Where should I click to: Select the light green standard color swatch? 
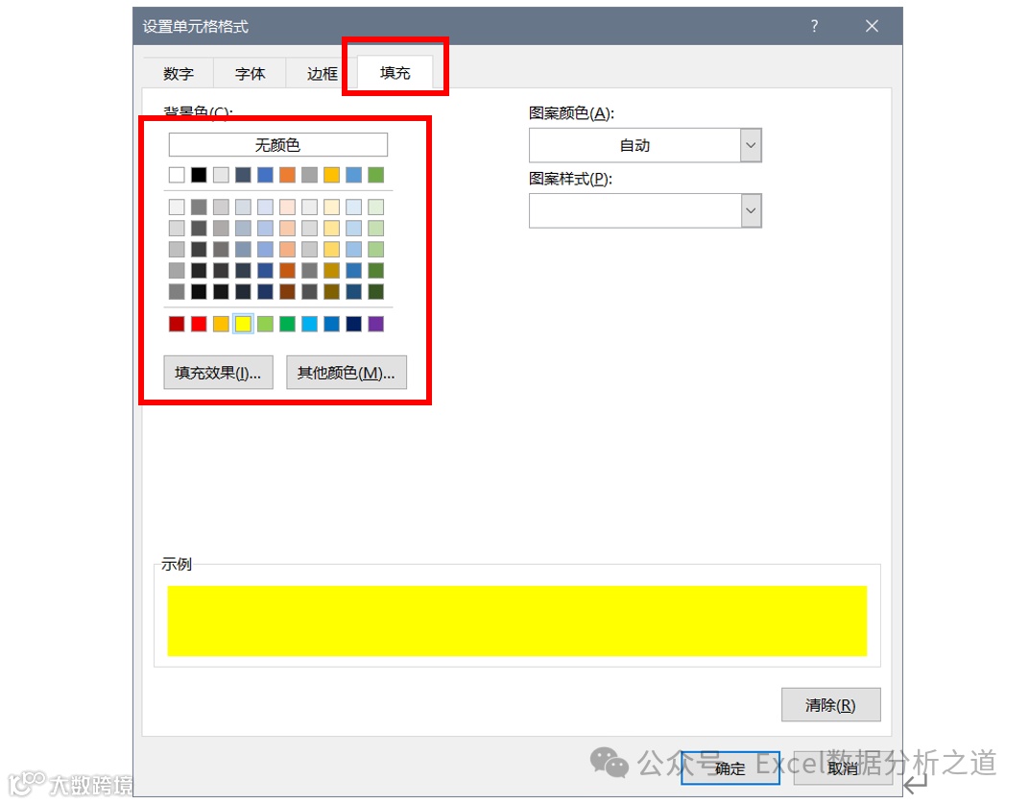pos(265,324)
